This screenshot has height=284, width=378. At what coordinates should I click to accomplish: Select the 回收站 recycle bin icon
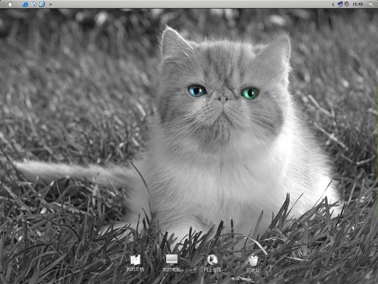[253, 260]
